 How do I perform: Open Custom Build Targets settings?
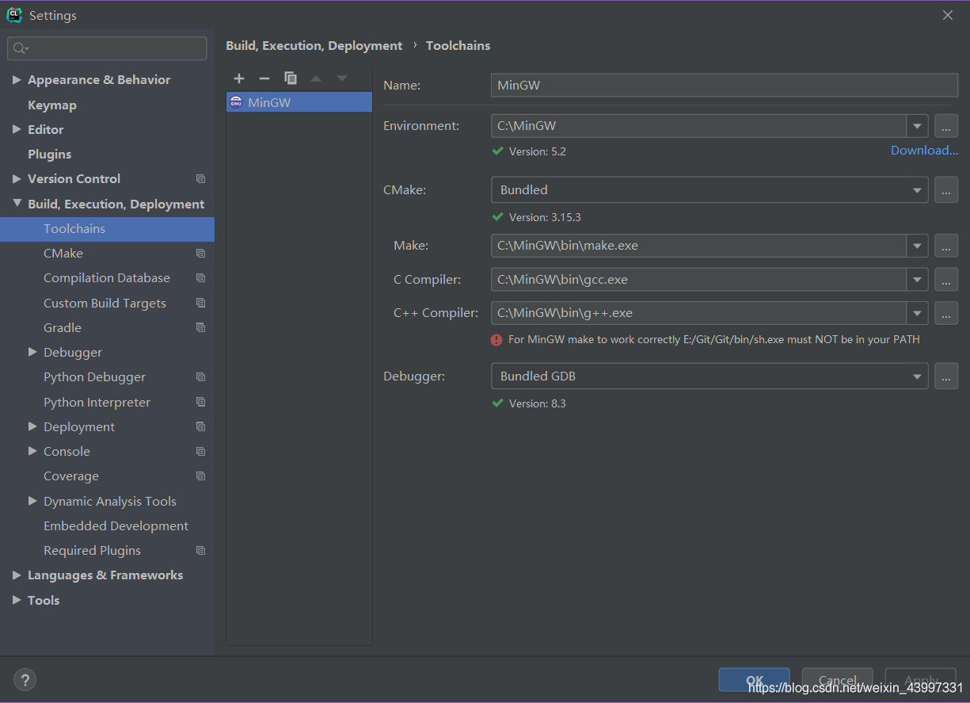[x=105, y=303]
